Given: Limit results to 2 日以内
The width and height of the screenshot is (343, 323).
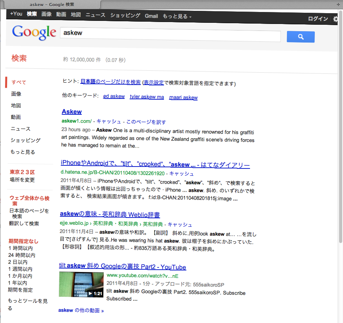Looking at the screenshot, I should pos(18,262).
